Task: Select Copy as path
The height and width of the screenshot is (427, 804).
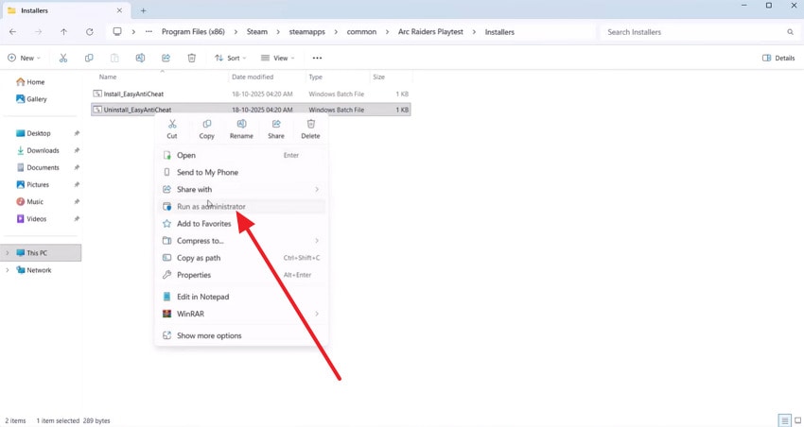Action: coord(241,258)
